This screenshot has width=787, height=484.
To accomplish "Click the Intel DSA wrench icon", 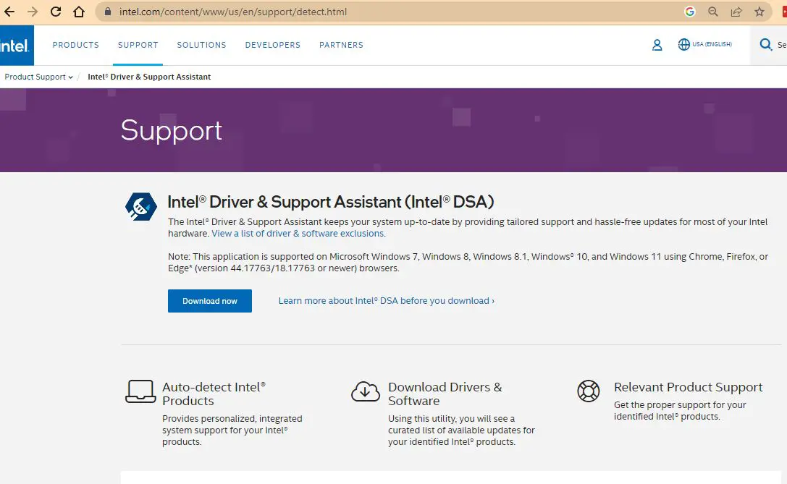I will point(140,207).
